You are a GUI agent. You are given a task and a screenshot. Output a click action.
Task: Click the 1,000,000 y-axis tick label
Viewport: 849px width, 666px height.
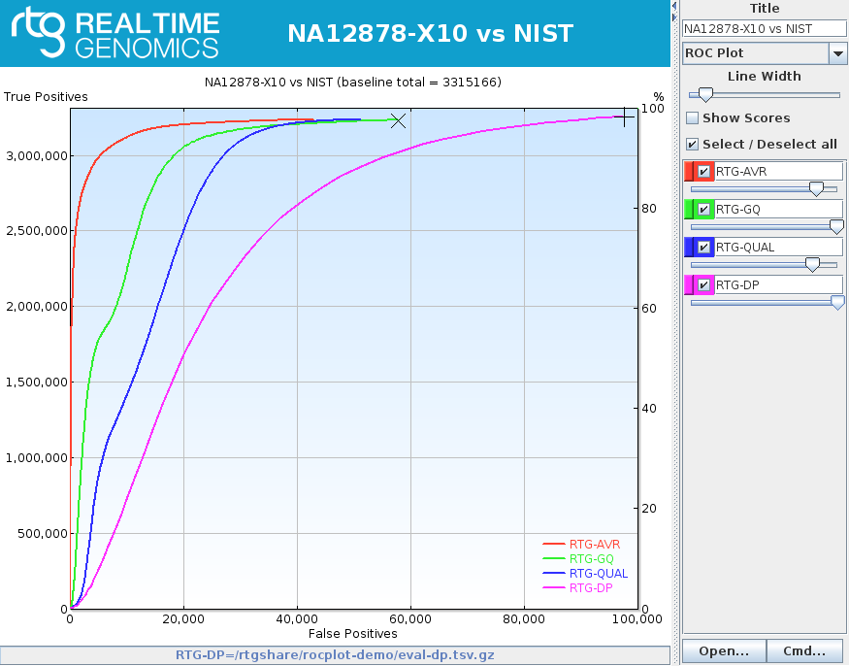[37, 458]
